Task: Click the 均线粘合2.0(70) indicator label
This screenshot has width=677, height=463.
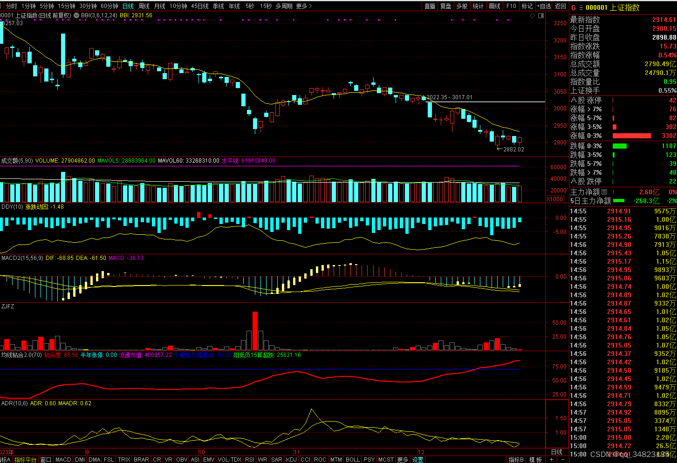Action: point(21,354)
